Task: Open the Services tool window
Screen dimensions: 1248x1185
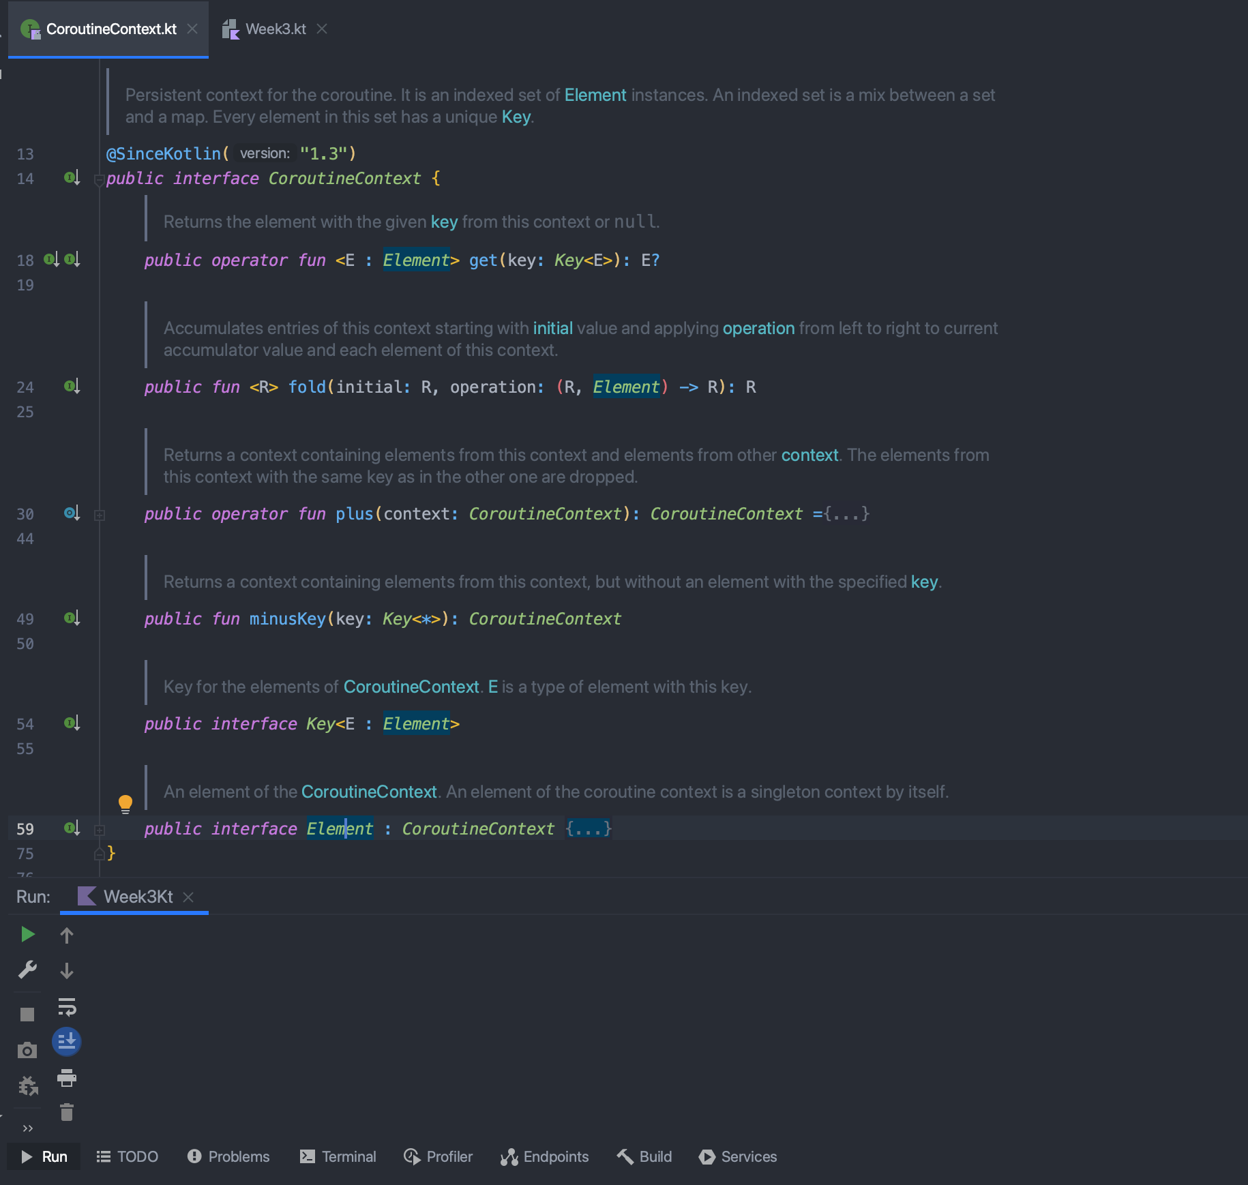Action: coord(738,1156)
